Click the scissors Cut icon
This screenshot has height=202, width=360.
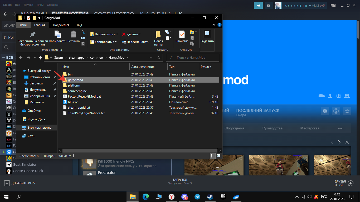tap(83, 32)
